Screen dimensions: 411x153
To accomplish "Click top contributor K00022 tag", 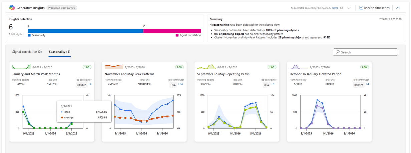I will pos(81,85).
